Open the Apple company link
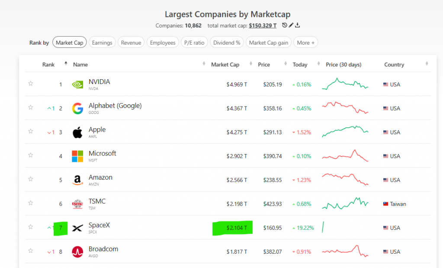443x268 pixels. point(97,129)
